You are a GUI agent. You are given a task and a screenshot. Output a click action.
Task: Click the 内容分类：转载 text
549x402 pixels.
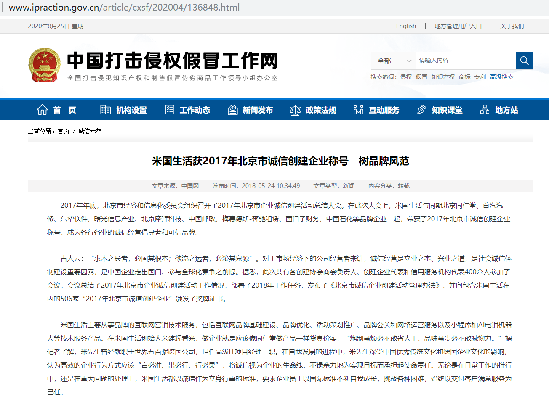389,186
